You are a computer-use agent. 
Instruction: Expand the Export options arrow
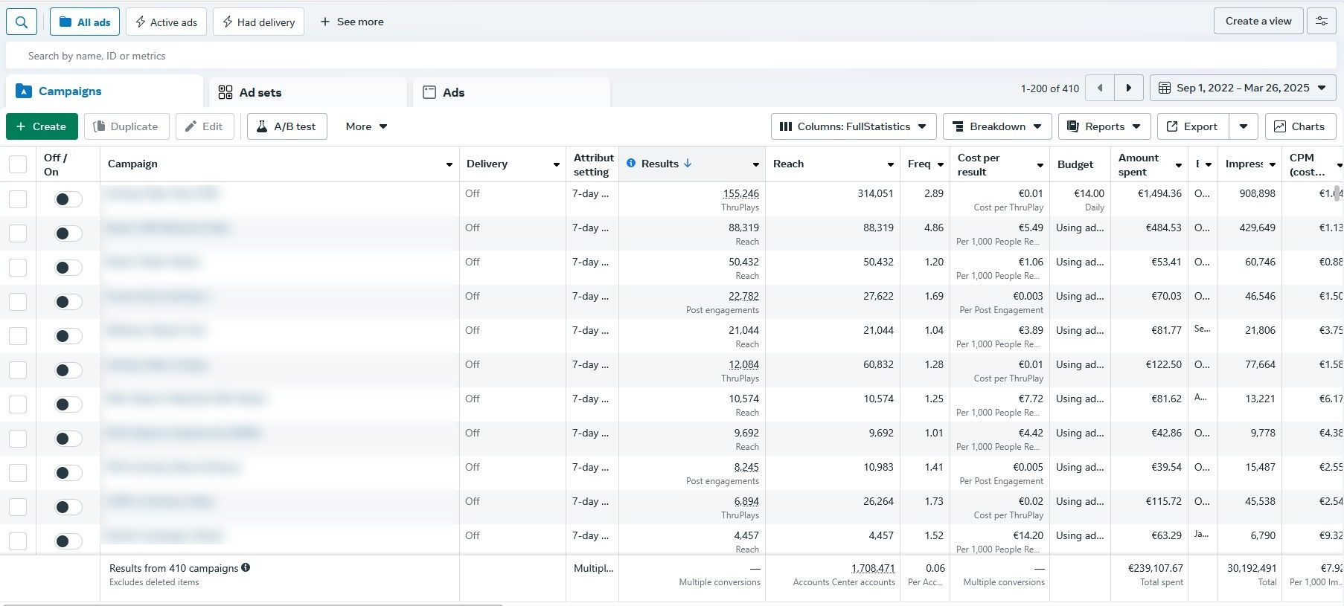[x=1244, y=126]
